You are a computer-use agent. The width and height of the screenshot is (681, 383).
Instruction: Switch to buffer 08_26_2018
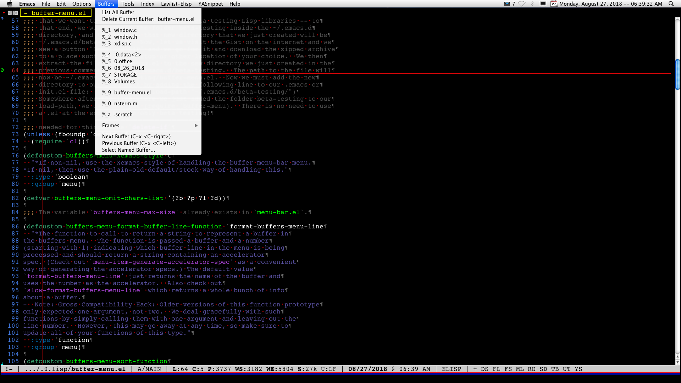pyautogui.click(x=148, y=68)
